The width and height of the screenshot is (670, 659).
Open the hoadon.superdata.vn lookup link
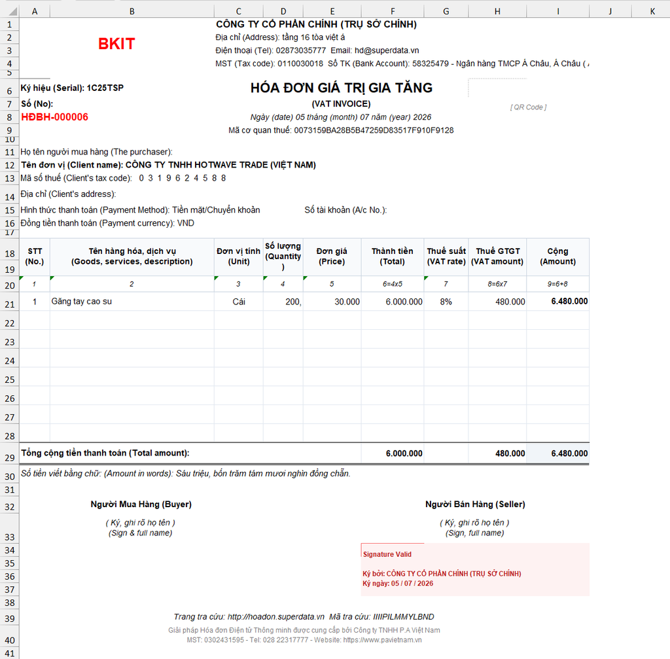point(275,616)
